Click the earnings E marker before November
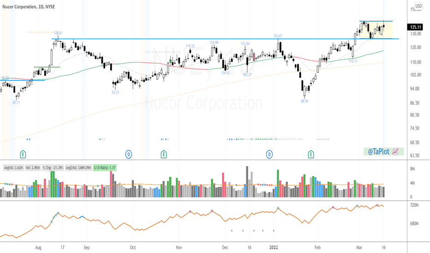This screenshot has height=253, width=430. (x=164, y=155)
